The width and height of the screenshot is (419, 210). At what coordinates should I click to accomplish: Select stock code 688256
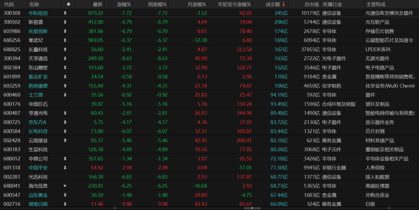click(12, 40)
